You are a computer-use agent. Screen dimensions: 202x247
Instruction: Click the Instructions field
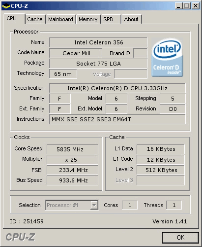pos(117,119)
